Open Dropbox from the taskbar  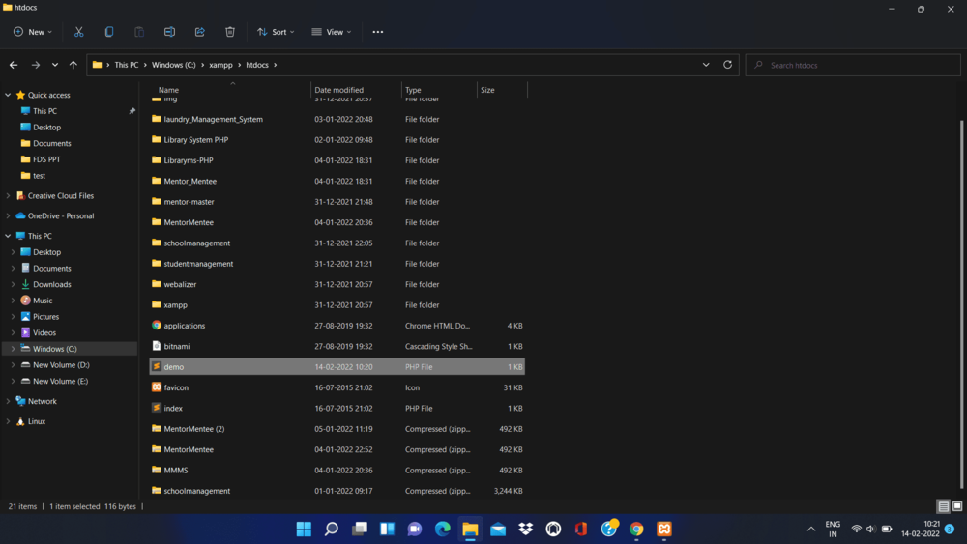(x=525, y=530)
